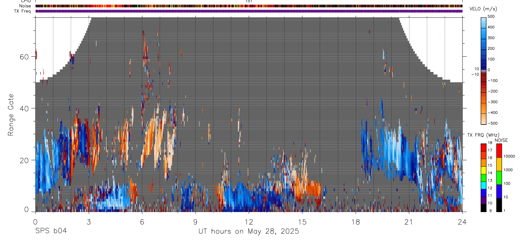Click the 24 tick on the UT hours axis
The image size is (520, 240).
coord(462,221)
